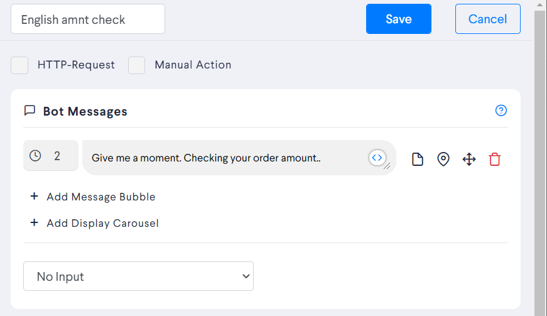
Task: Click the Bot Messages help question icon
Action: click(501, 111)
